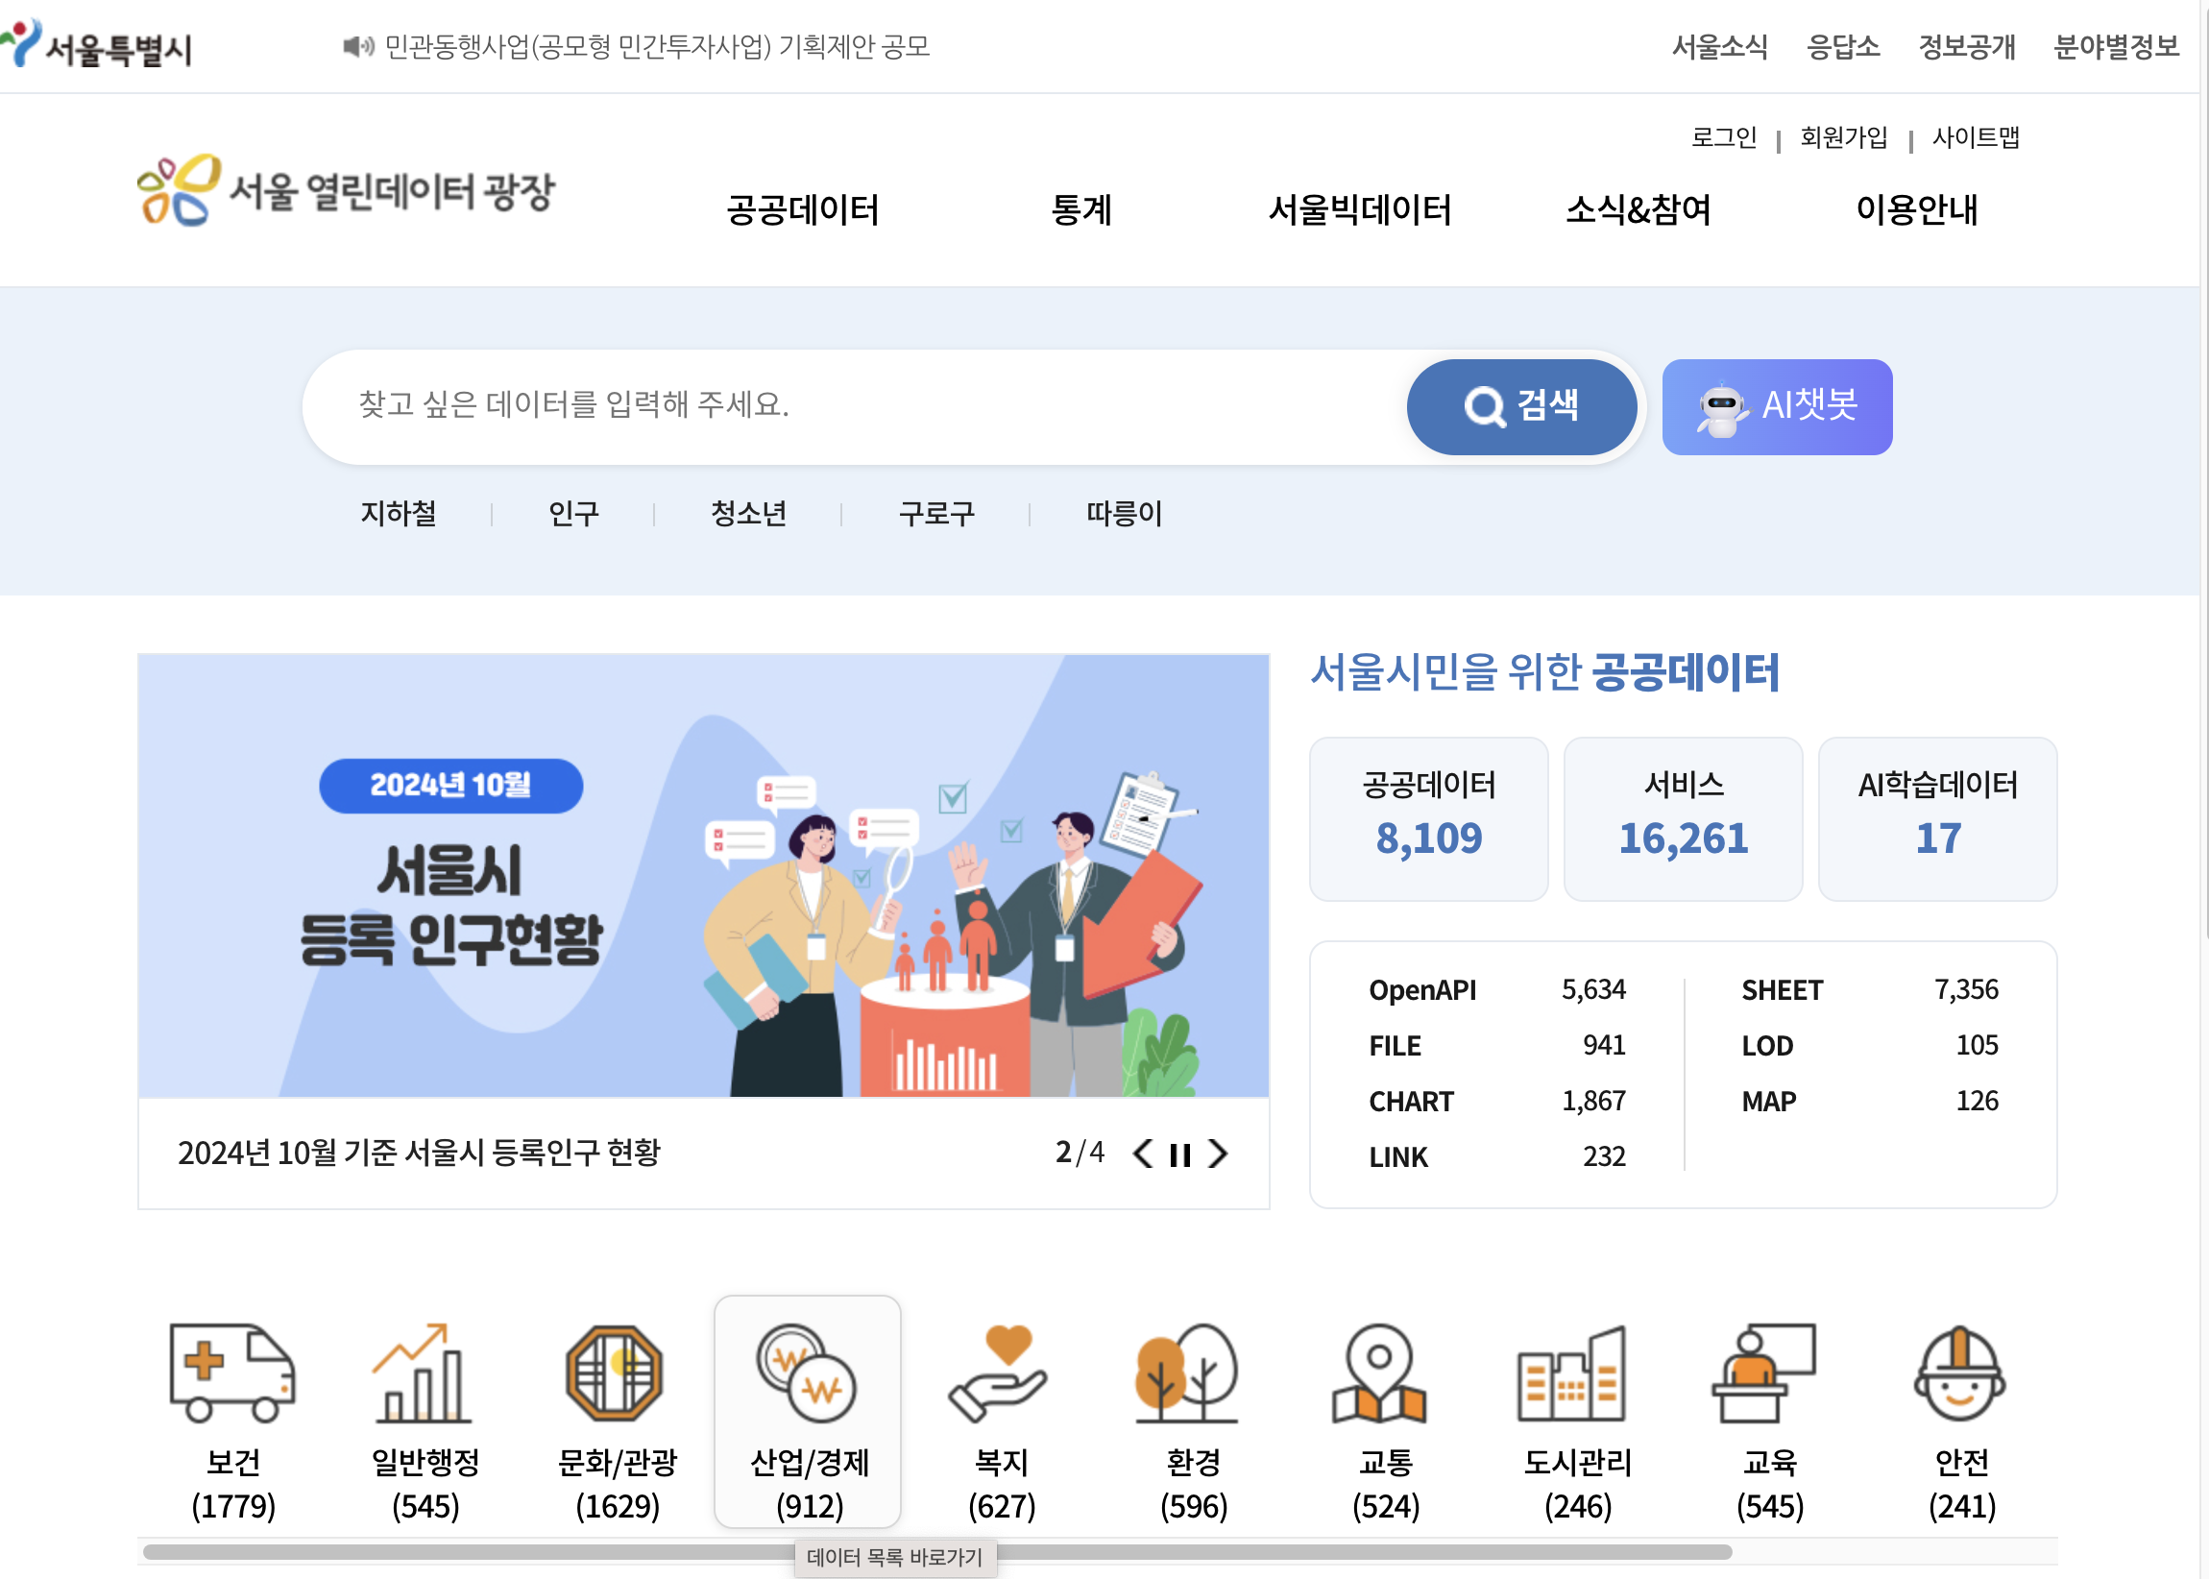Show the next banner slide

1217,1154
